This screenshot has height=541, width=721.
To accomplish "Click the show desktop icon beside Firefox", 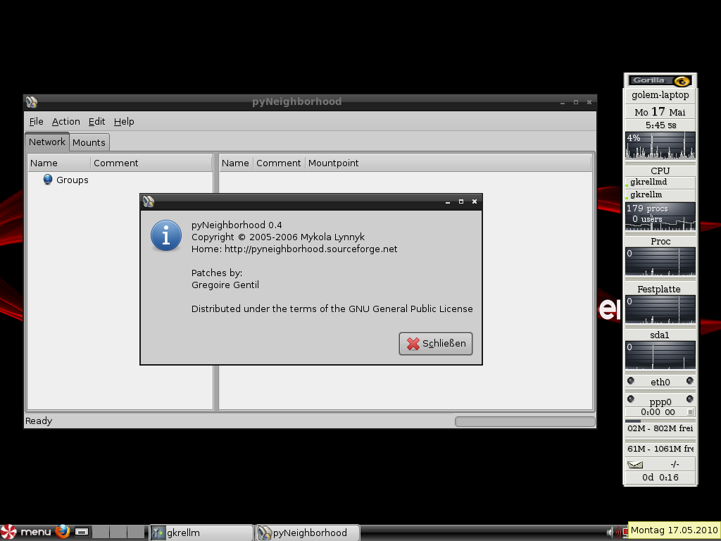I will click(x=82, y=532).
